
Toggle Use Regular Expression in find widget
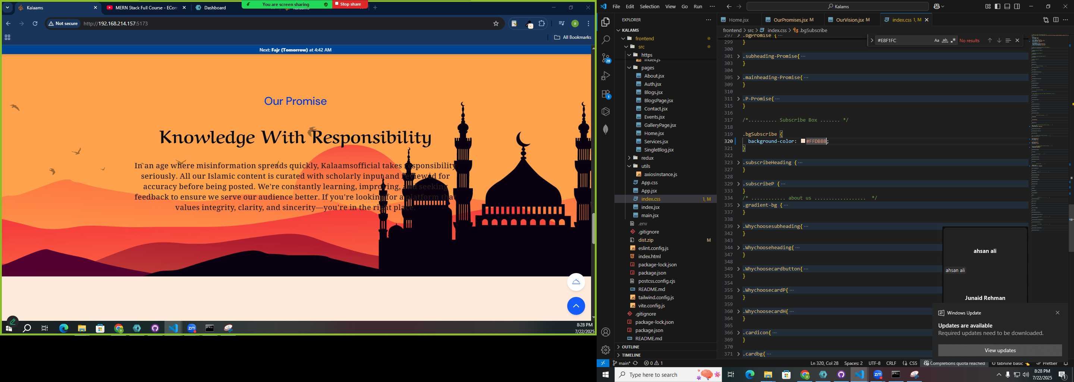point(953,40)
